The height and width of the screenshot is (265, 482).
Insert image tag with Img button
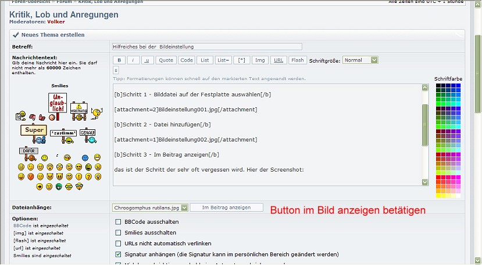coord(260,60)
